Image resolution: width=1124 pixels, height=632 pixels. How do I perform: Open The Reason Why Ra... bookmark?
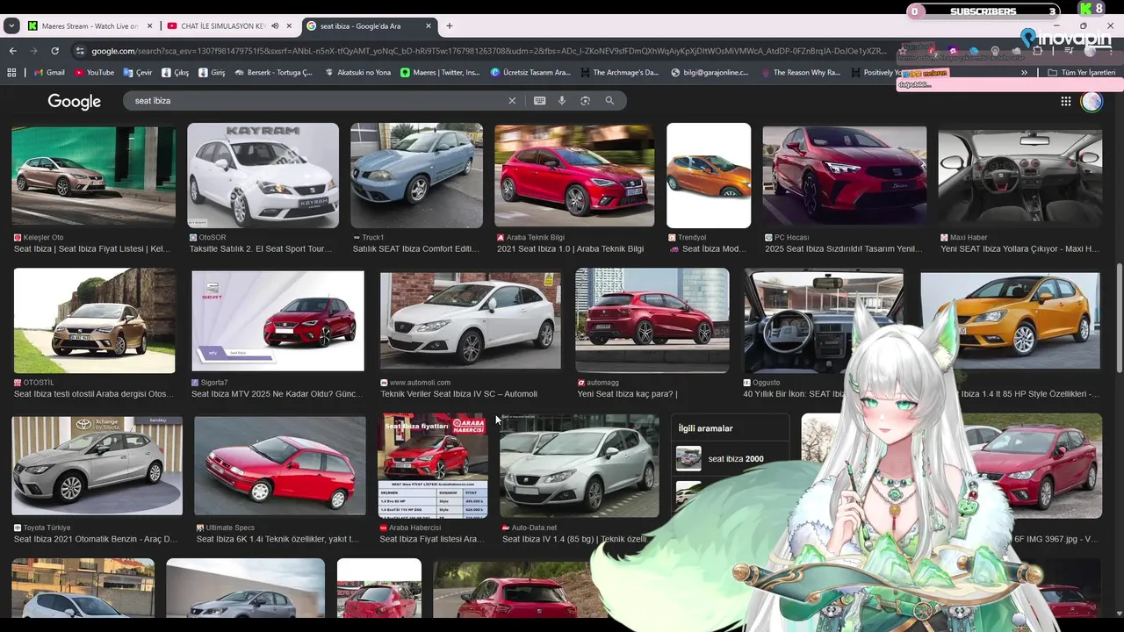(x=800, y=73)
